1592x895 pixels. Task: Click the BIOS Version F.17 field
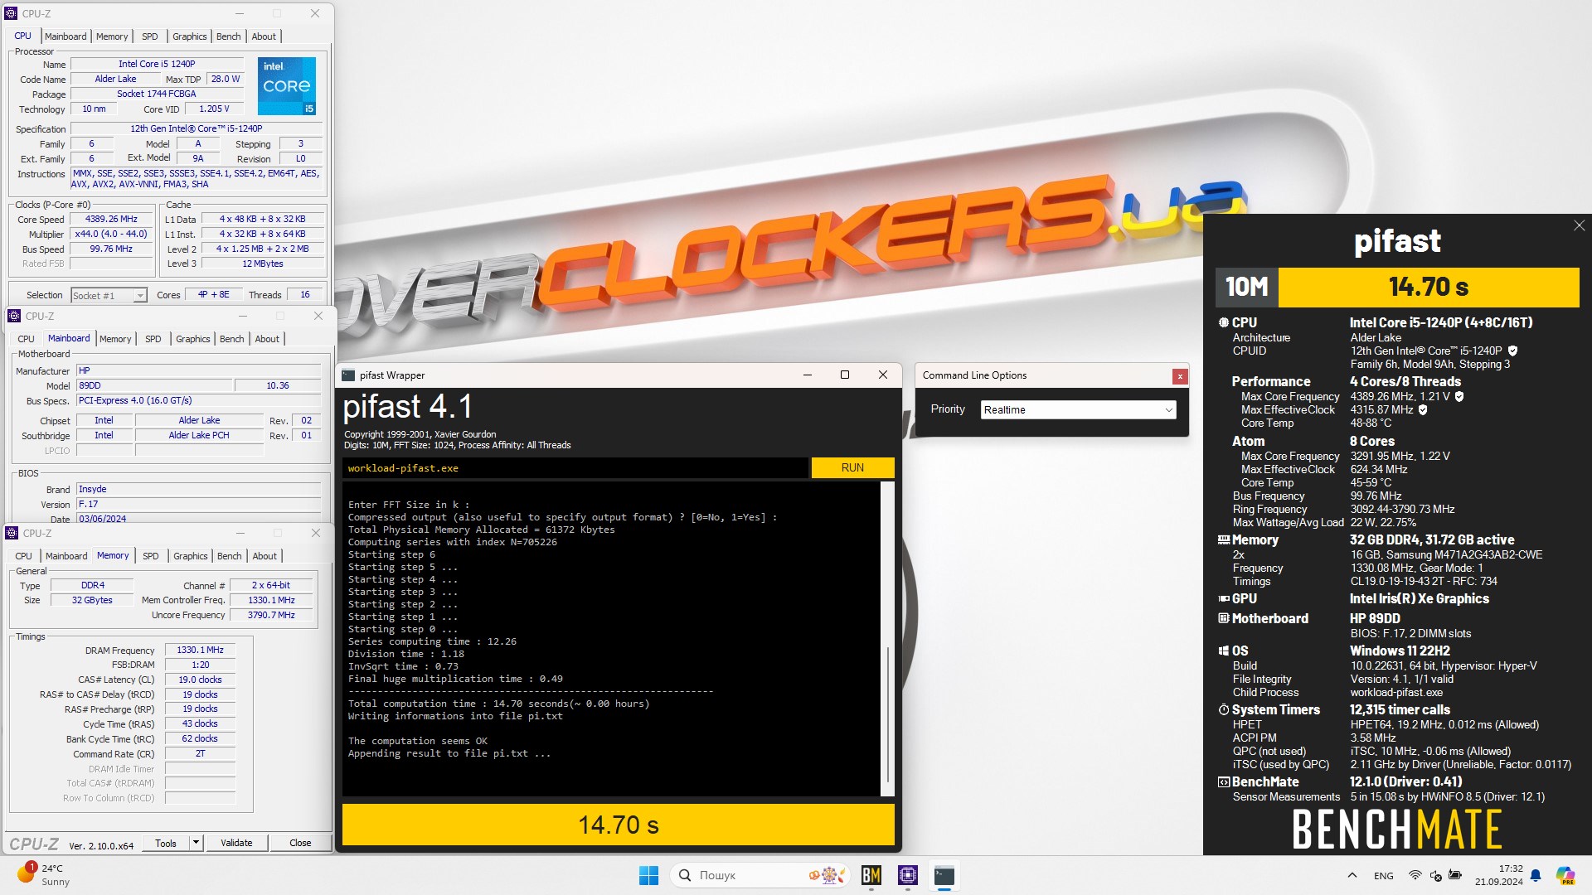pos(198,505)
